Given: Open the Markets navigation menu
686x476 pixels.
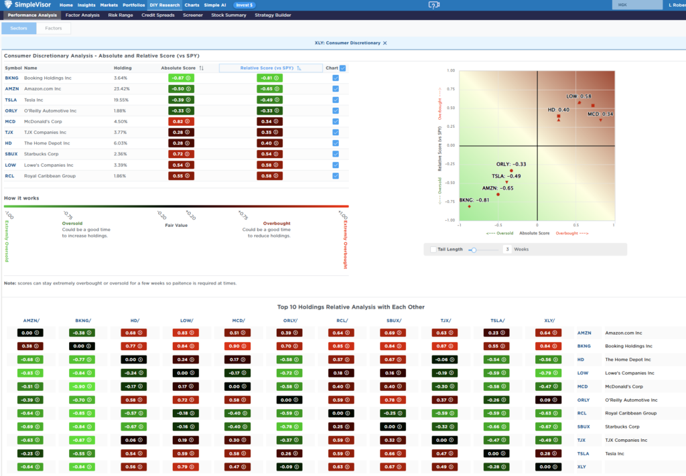Looking at the screenshot, I should coord(109,5).
